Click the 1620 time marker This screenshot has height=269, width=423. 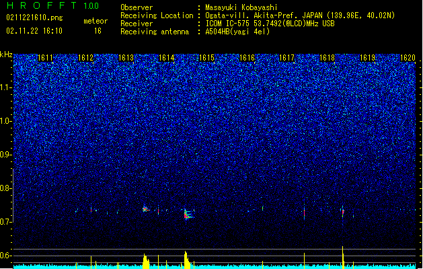pyautogui.click(x=408, y=58)
